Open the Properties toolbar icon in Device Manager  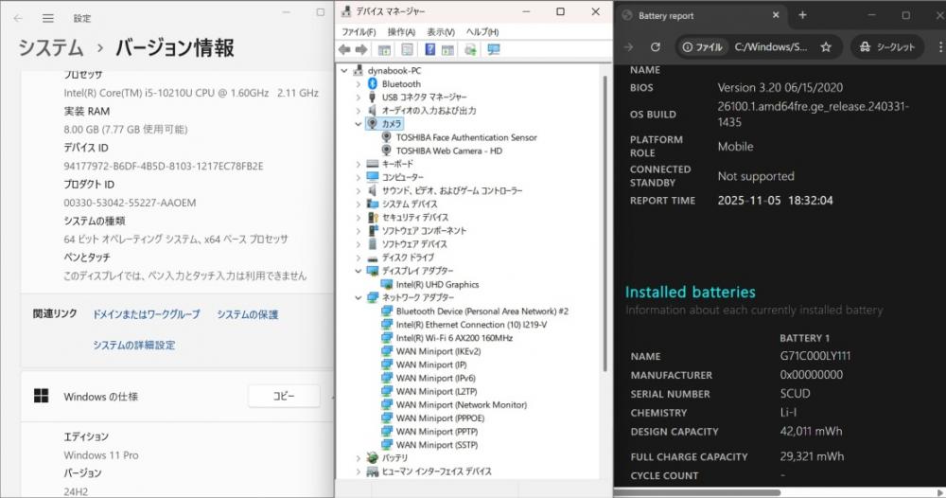(x=407, y=49)
